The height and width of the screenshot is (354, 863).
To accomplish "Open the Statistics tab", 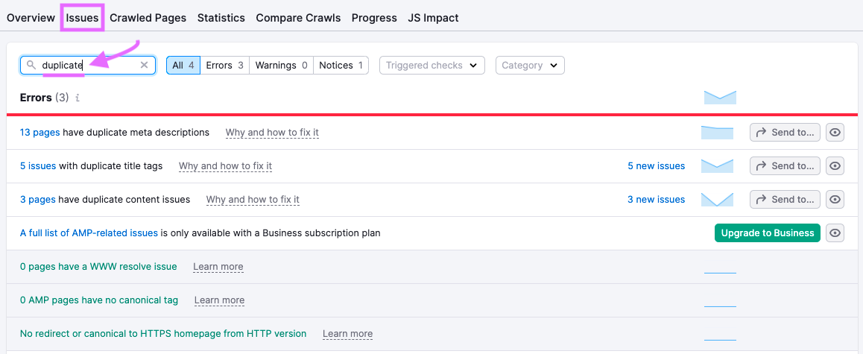I will [x=221, y=18].
